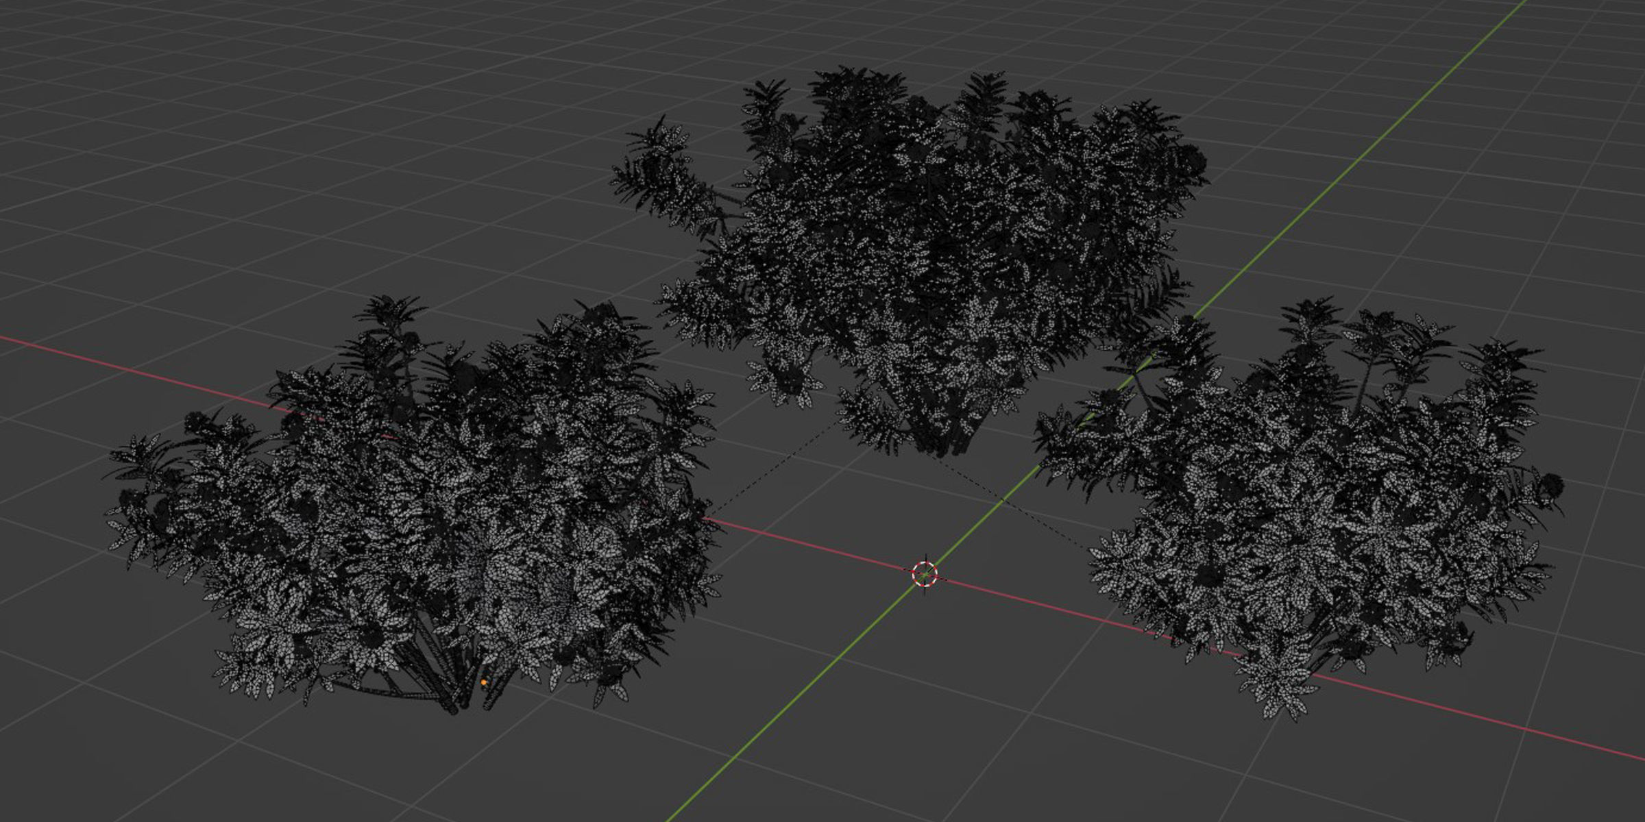The image size is (1645, 822).
Task: Click the red-white 3D cursor crosshair
Action: (x=925, y=573)
